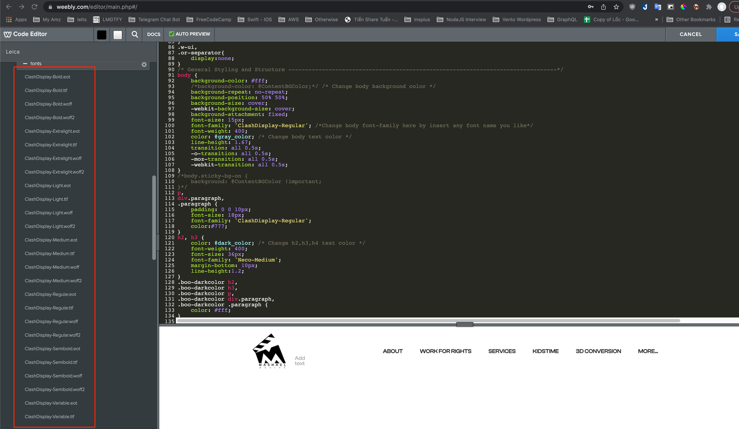The height and width of the screenshot is (429, 739).
Task: Select the black color swatch
Action: (101, 34)
